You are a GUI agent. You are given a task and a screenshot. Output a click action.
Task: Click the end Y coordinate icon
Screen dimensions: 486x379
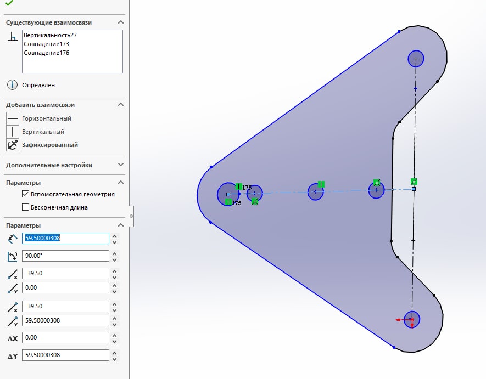[13, 321]
